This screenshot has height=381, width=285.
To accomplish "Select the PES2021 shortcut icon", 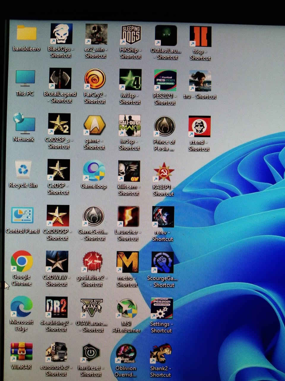I will point(165,80).
